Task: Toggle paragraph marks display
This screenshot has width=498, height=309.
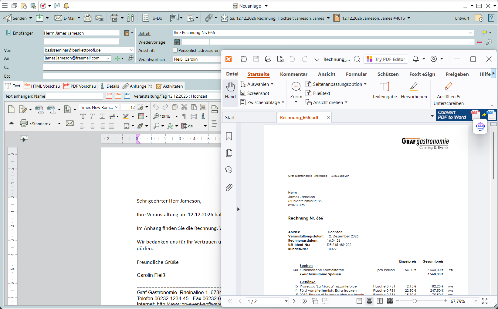Action: pyautogui.click(x=184, y=116)
